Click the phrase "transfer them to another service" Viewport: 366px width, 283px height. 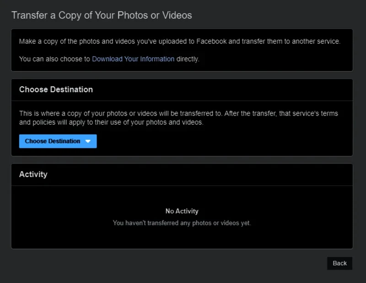[292, 42]
